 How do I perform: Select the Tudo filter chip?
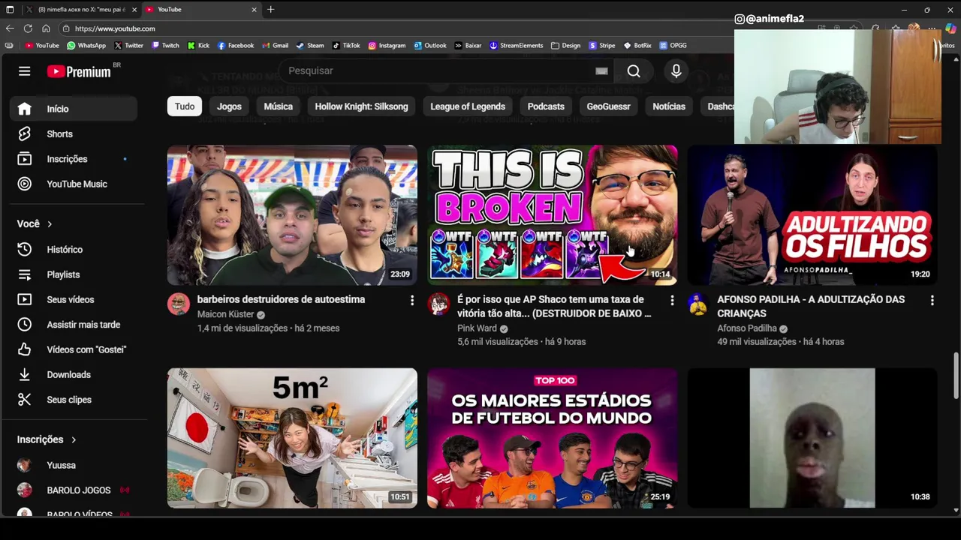(185, 106)
